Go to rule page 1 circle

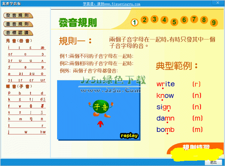[x=134, y=22]
